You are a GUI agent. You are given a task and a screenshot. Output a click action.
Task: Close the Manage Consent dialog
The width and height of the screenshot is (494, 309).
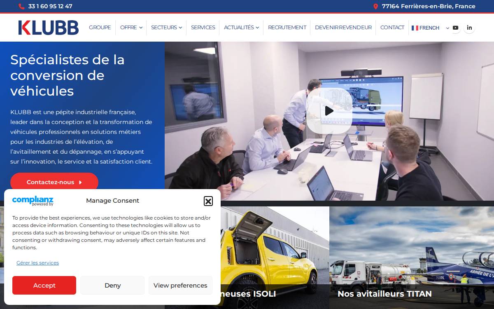[208, 201]
